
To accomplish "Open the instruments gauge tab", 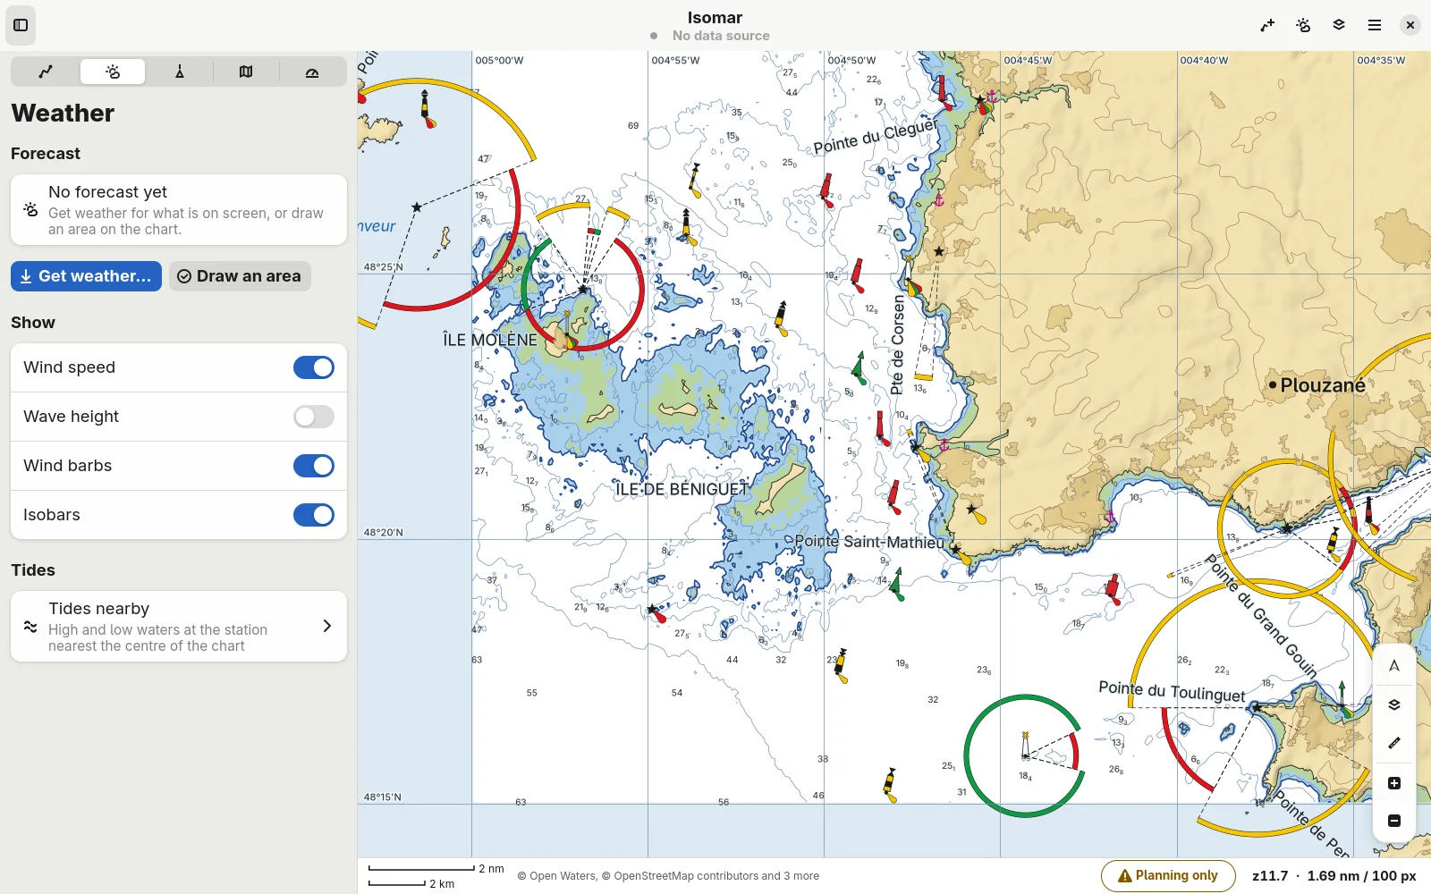I will point(312,72).
